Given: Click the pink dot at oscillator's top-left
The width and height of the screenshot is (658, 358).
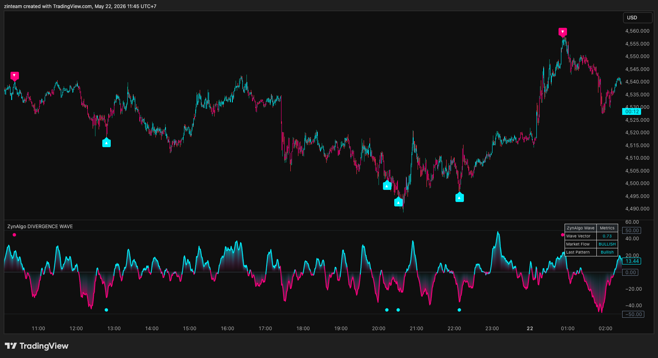Looking at the screenshot, I should tap(14, 235).
